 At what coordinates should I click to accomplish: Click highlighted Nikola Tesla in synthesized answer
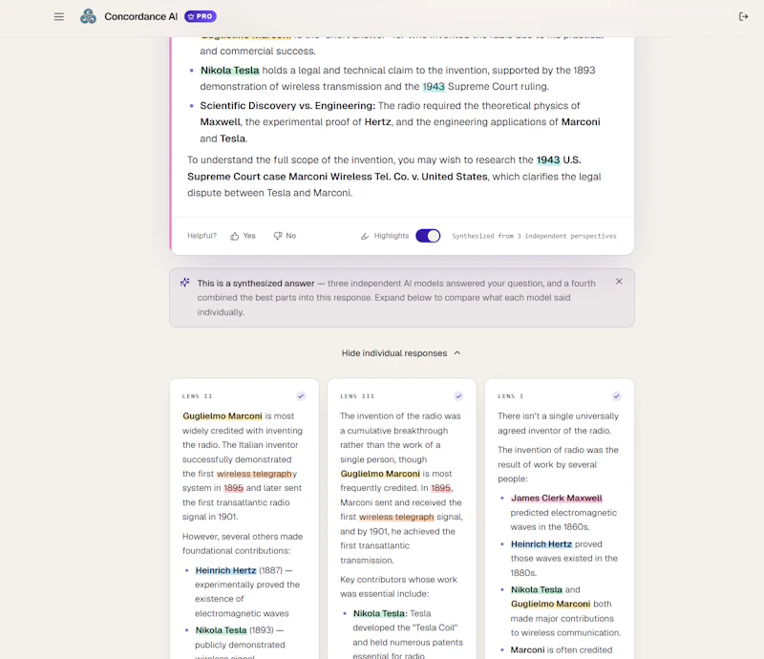(x=229, y=70)
